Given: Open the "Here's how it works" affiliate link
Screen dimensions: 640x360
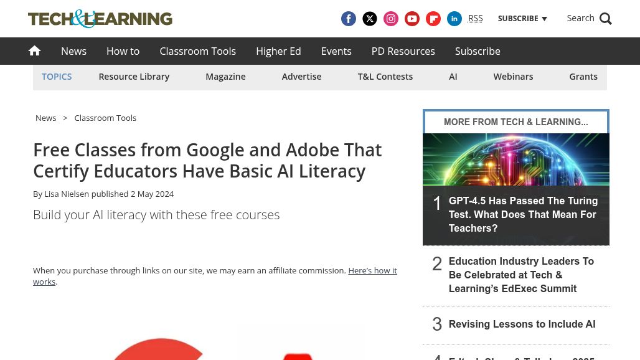Looking at the screenshot, I should tap(372, 270).
